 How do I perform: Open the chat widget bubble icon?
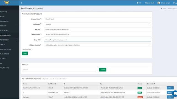[x=175, y=94]
